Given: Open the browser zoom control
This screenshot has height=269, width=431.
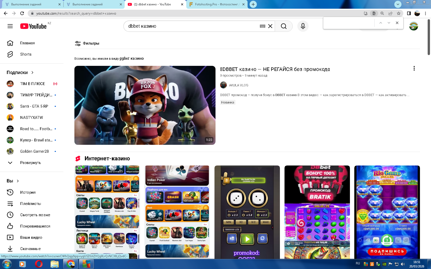Looking at the screenshot, I should tap(382, 13).
